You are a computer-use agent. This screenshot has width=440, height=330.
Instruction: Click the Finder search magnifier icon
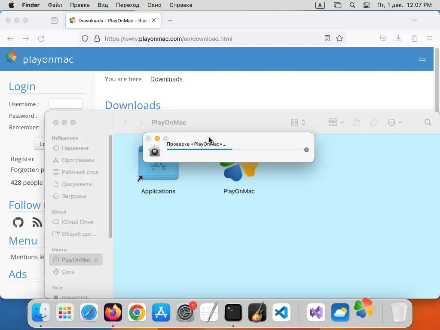428,122
